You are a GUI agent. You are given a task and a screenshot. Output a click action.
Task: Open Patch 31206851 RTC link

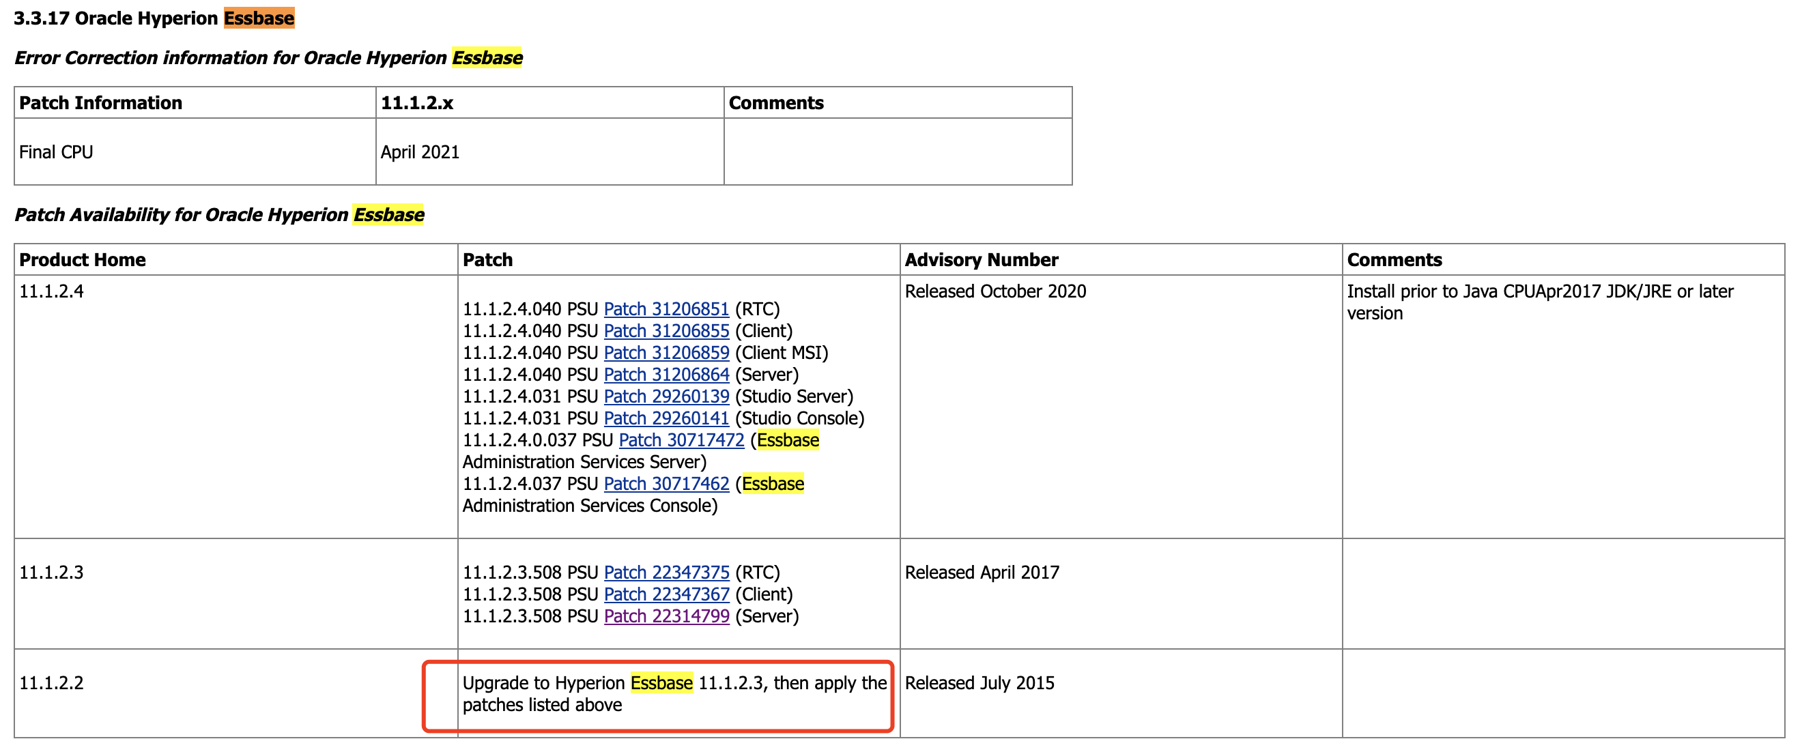[666, 309]
